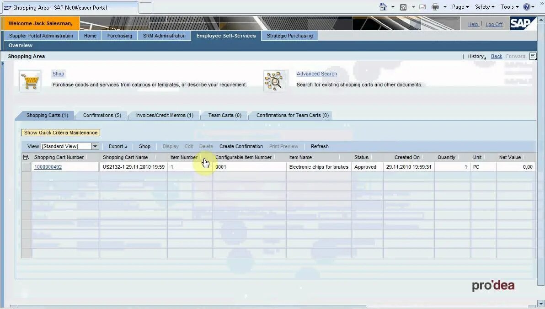Screen dimensions: 545x309
Task: Open the Home icon dropdown arrow
Action: [393, 7]
